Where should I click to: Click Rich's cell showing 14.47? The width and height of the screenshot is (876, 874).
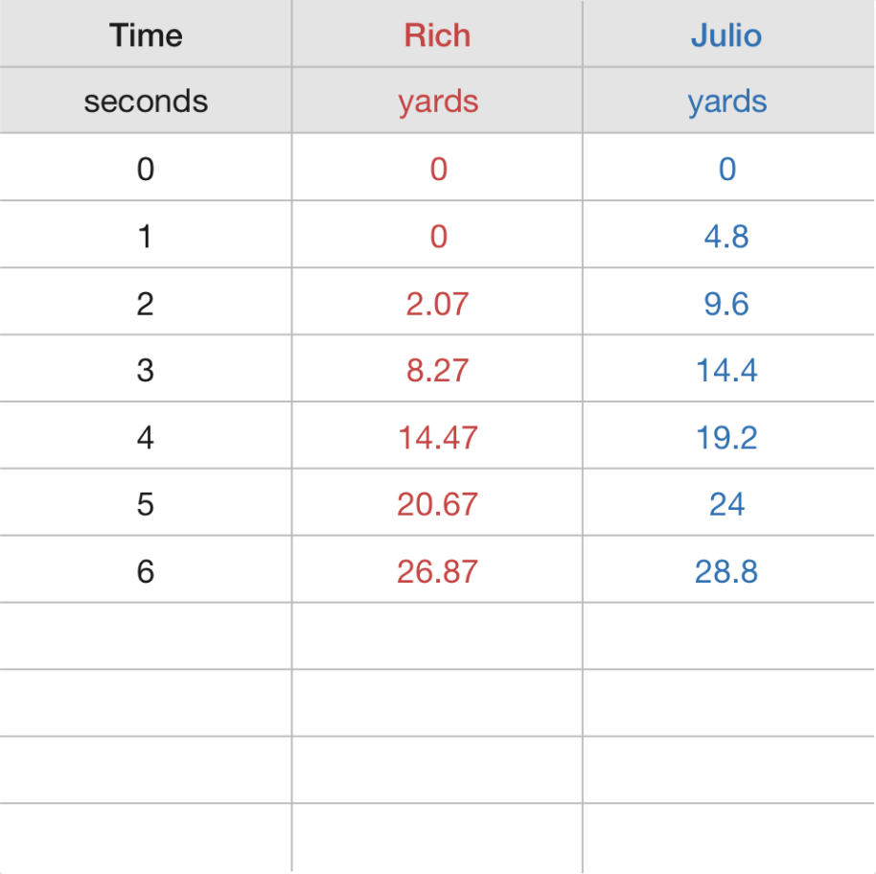click(437, 438)
